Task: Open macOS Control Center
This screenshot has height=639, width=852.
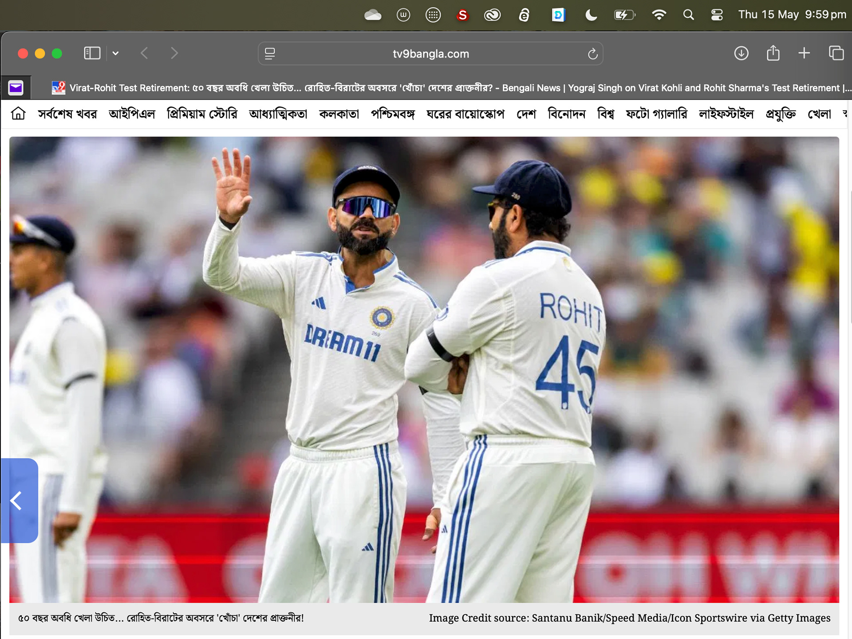Action: 717,15
